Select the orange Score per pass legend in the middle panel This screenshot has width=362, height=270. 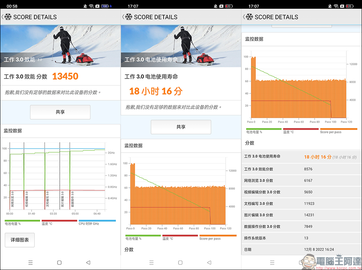pos(218,236)
